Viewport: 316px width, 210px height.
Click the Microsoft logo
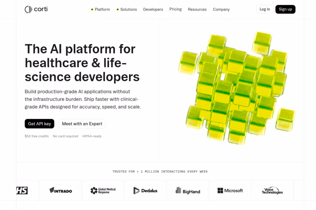coord(230,191)
